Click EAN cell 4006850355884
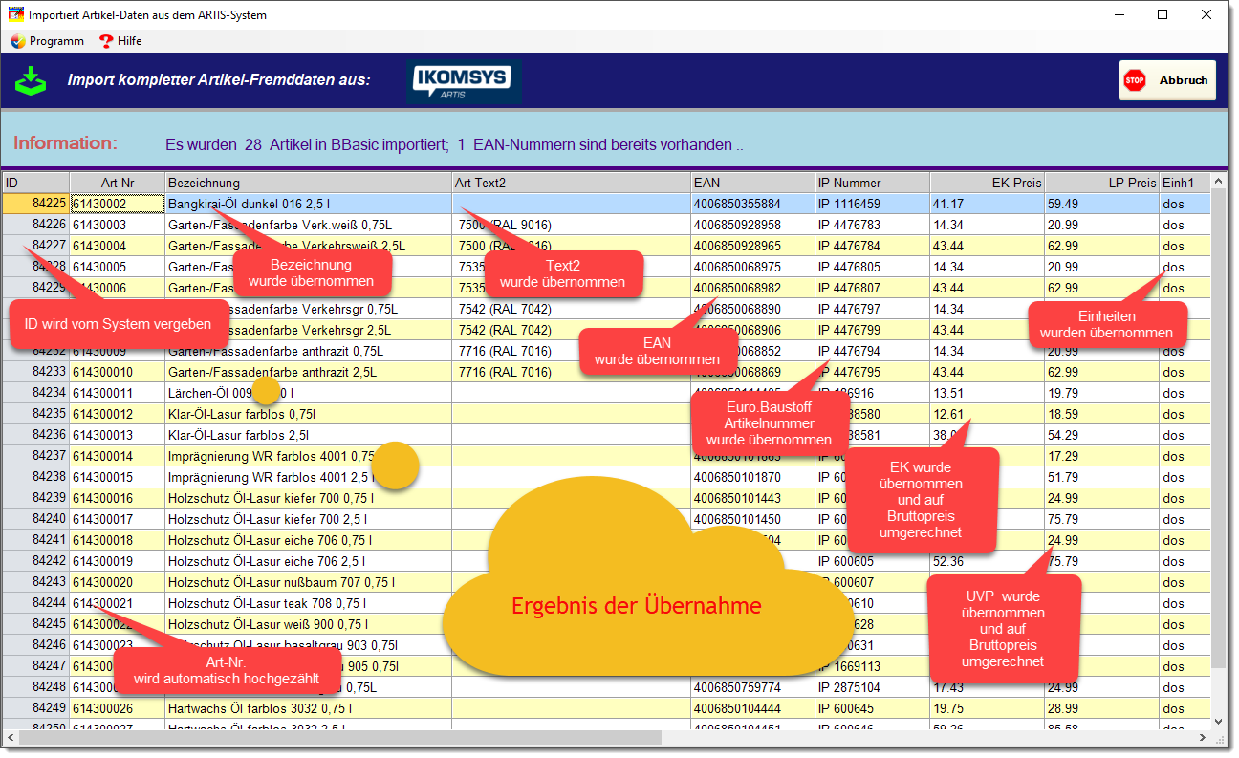The image size is (1239, 758). pos(752,204)
